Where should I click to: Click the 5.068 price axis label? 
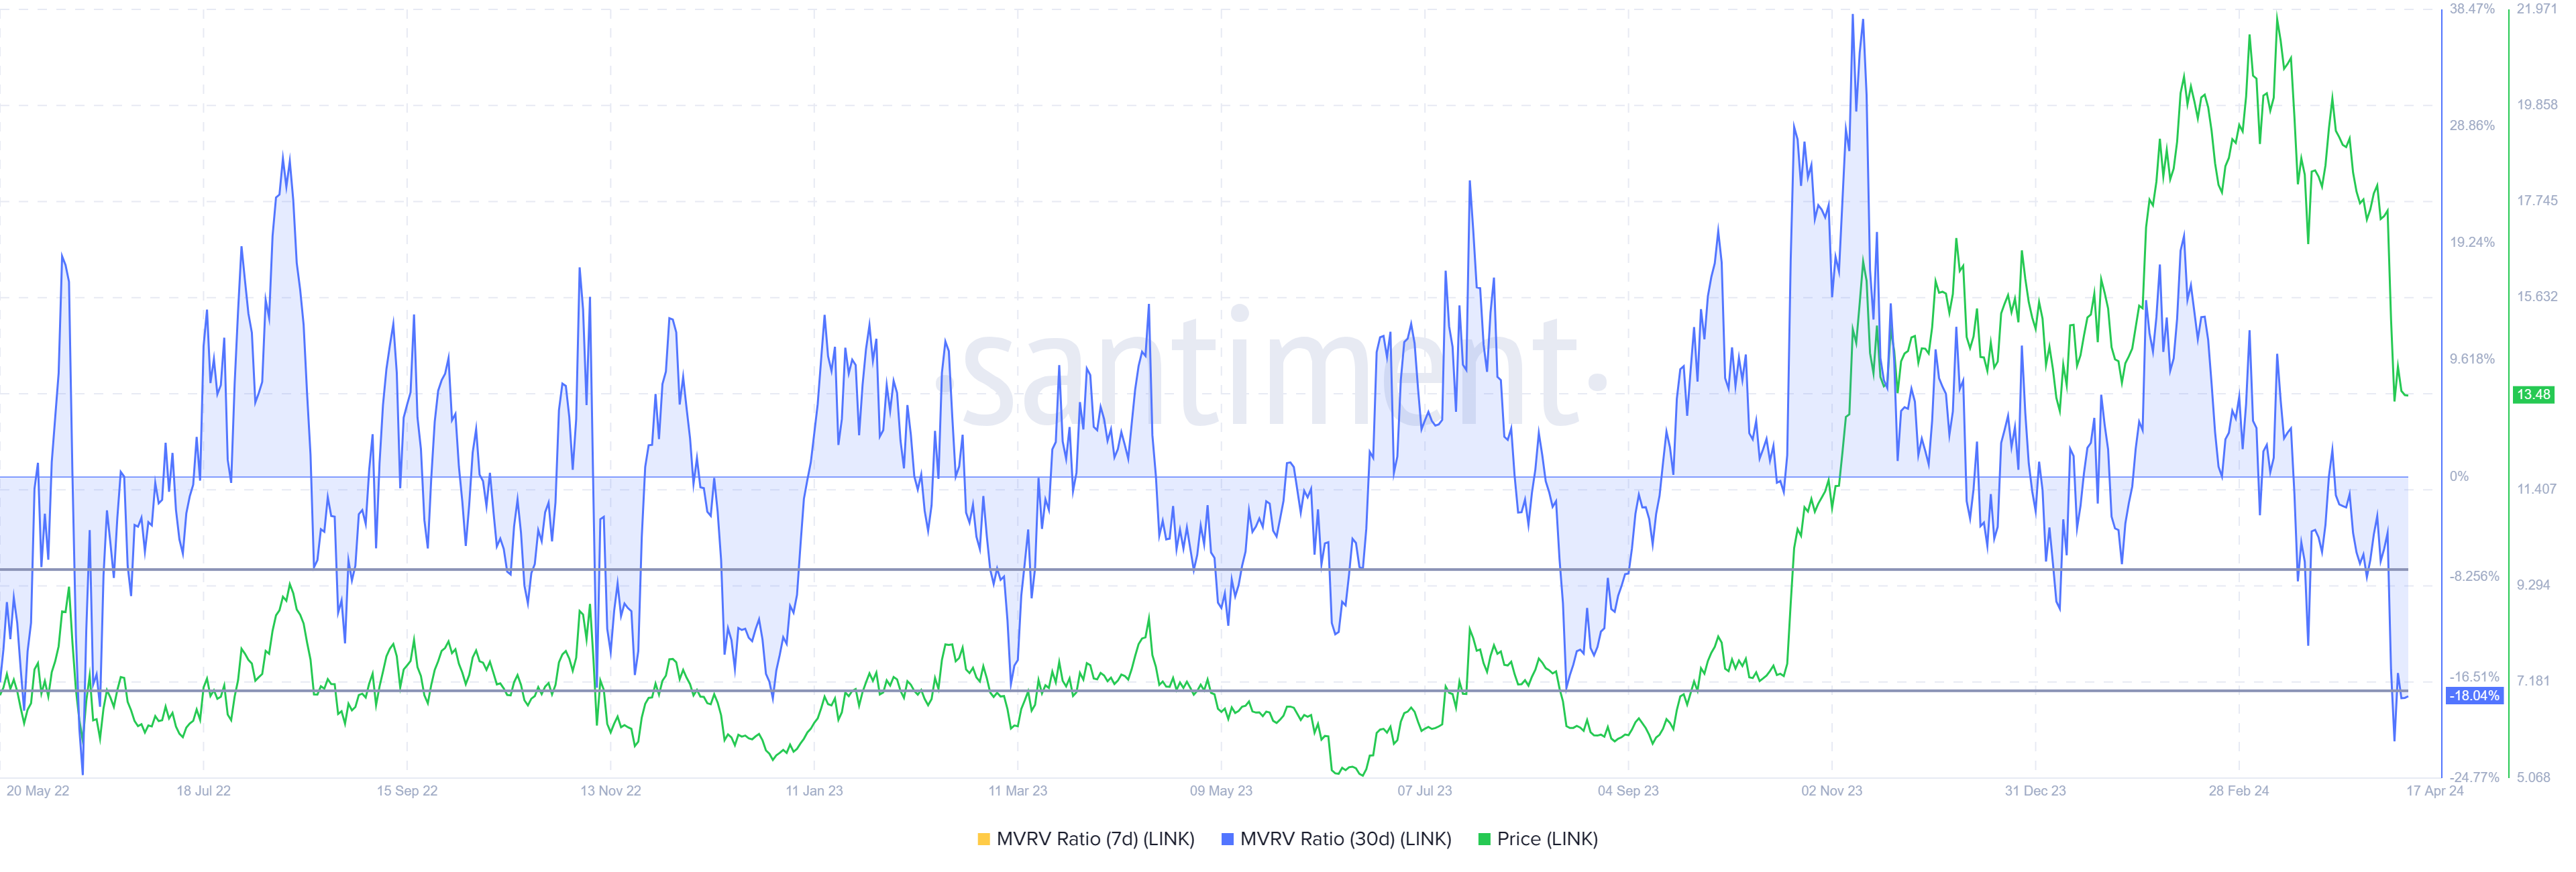tap(2533, 777)
